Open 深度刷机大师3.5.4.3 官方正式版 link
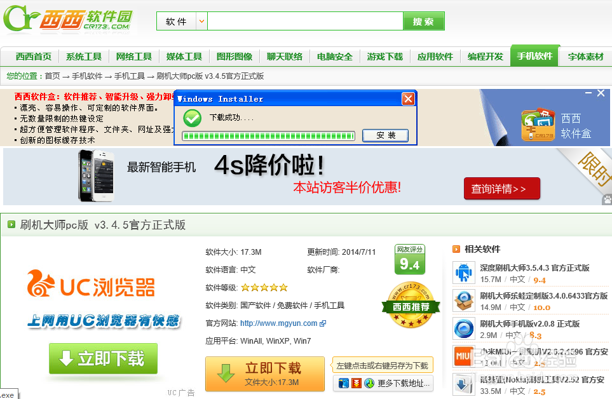 click(534, 268)
